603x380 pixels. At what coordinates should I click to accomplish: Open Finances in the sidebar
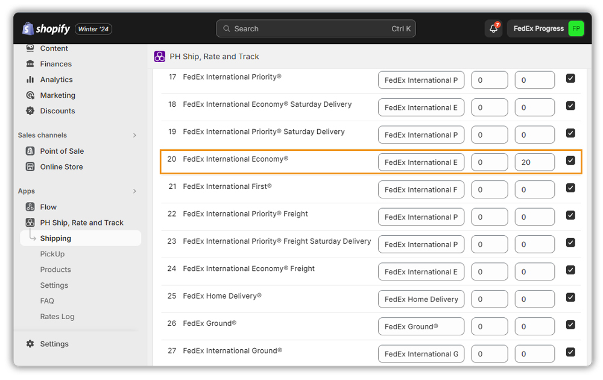pos(55,64)
